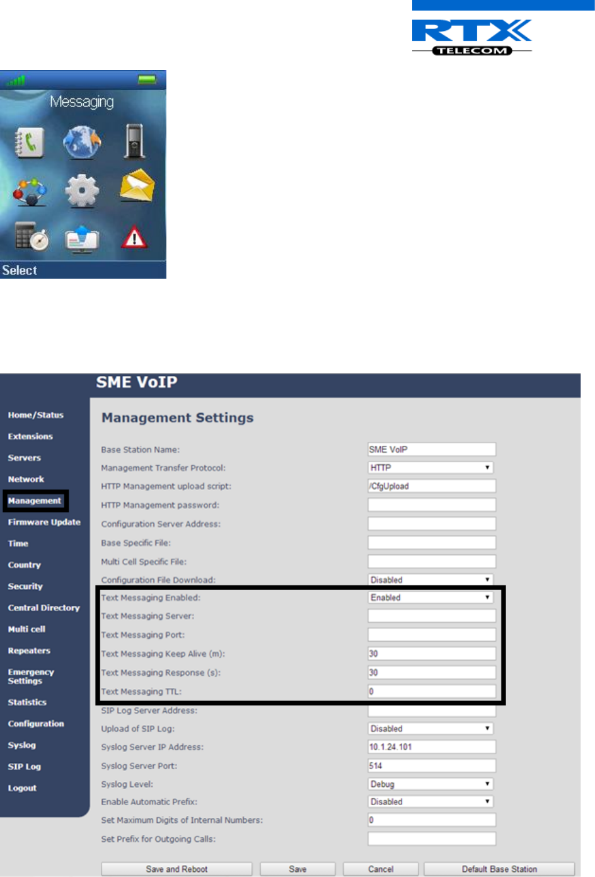Open Repeaters page
The width and height of the screenshot is (595, 877).
[x=29, y=651]
